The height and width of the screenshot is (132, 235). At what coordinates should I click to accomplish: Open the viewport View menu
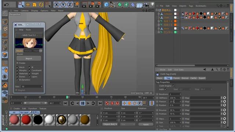click(16, 11)
